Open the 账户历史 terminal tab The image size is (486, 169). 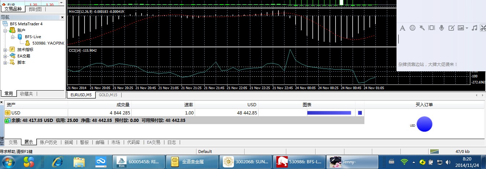pos(48,142)
